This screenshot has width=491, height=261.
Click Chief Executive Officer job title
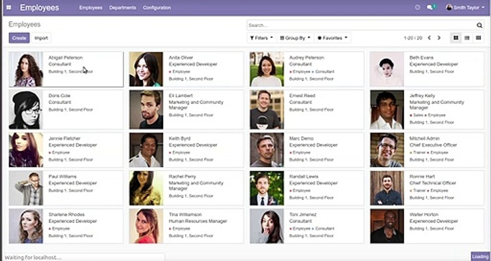433,145
